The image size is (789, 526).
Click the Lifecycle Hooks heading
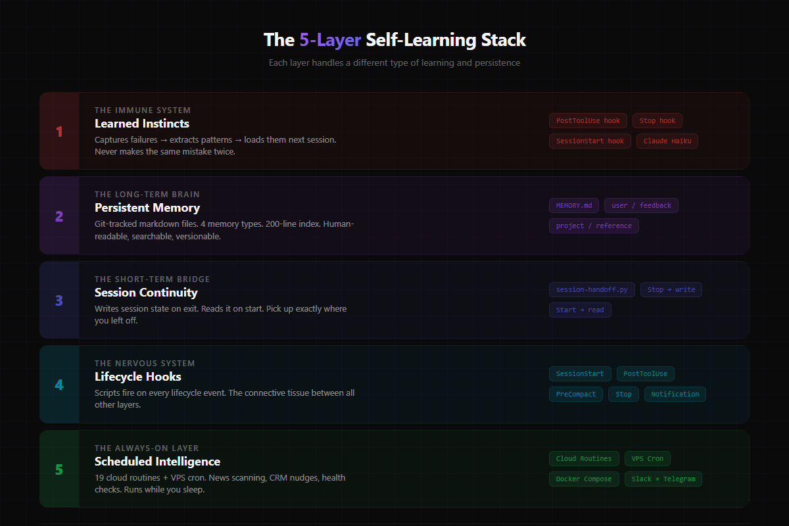(x=138, y=377)
